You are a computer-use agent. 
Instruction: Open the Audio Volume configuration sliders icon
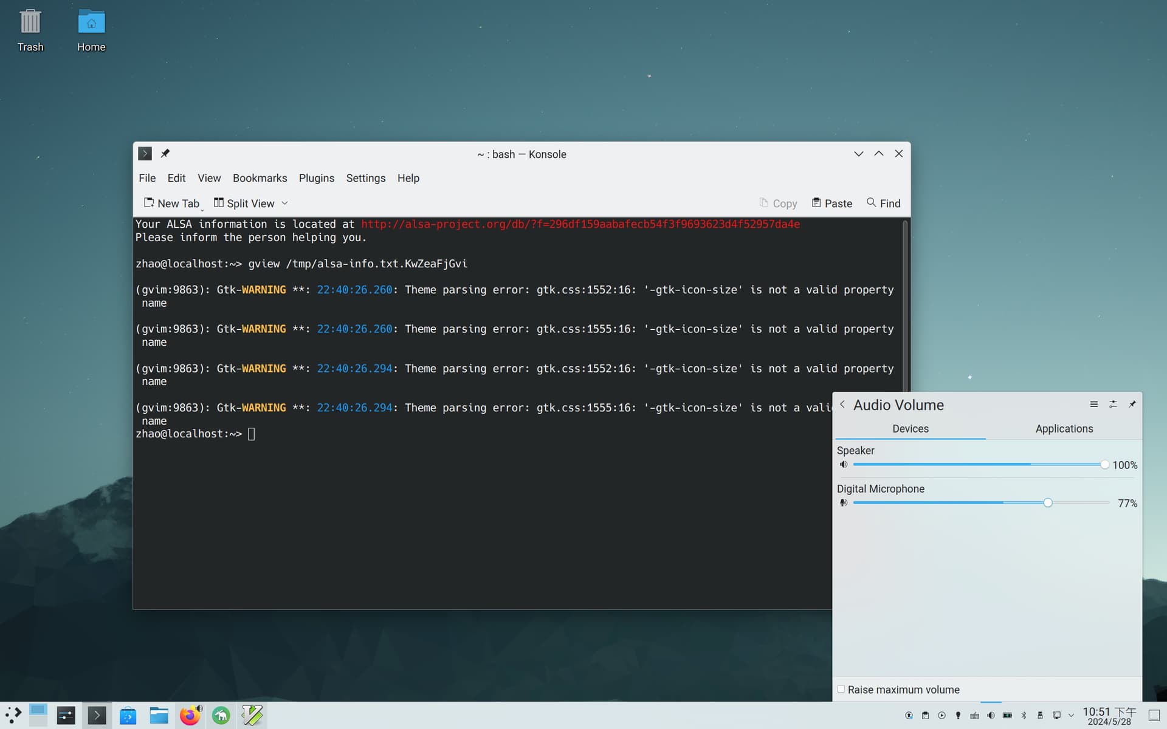click(1113, 404)
